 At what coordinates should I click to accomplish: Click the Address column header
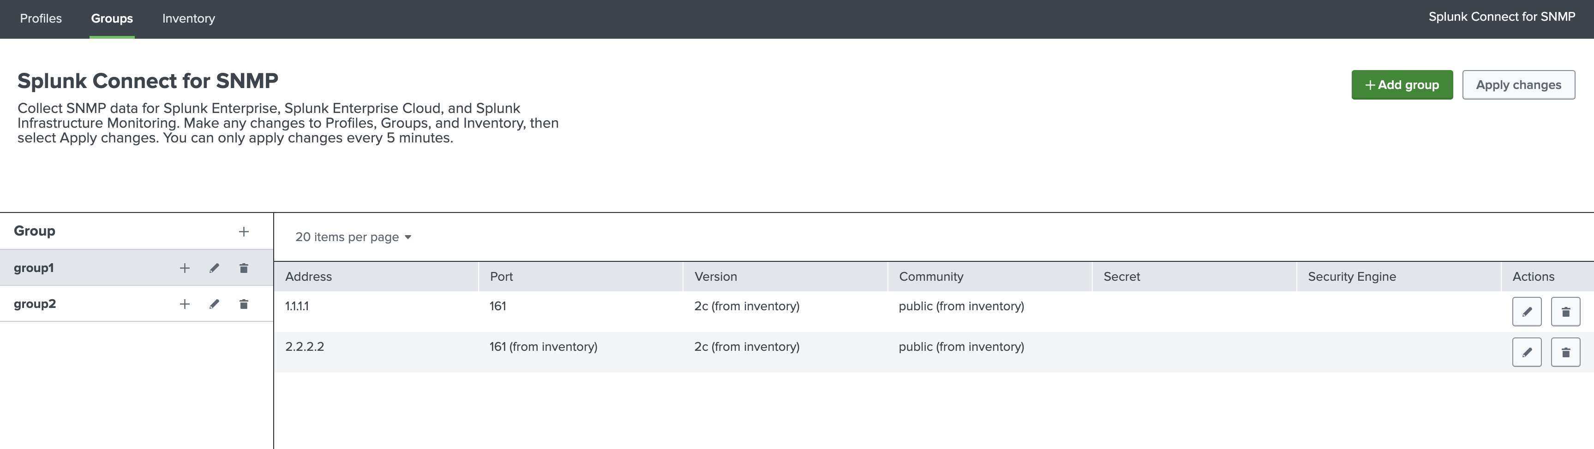[309, 277]
